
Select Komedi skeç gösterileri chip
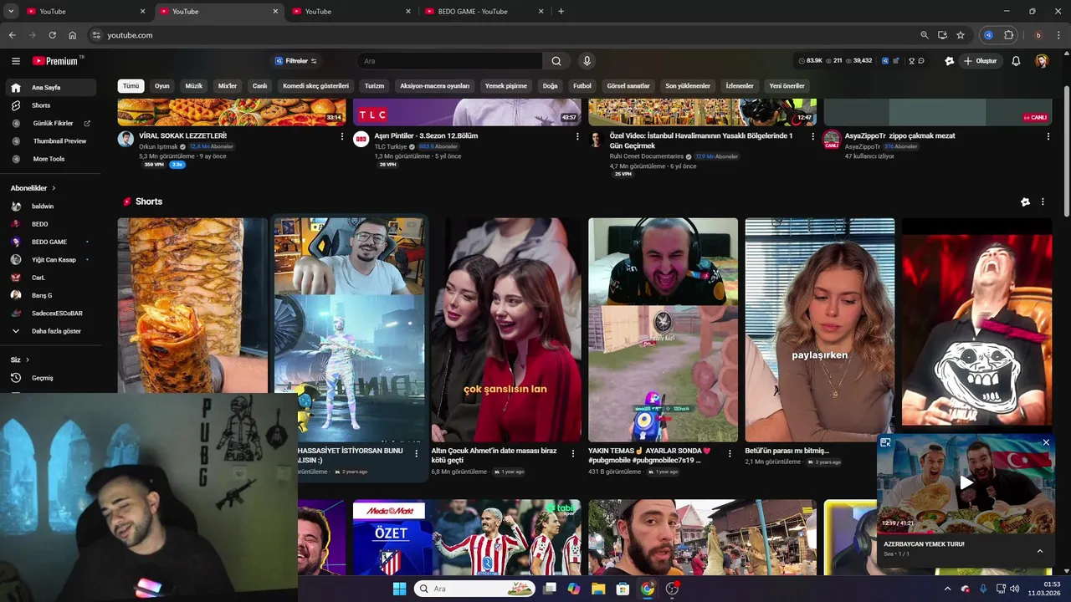tap(316, 86)
